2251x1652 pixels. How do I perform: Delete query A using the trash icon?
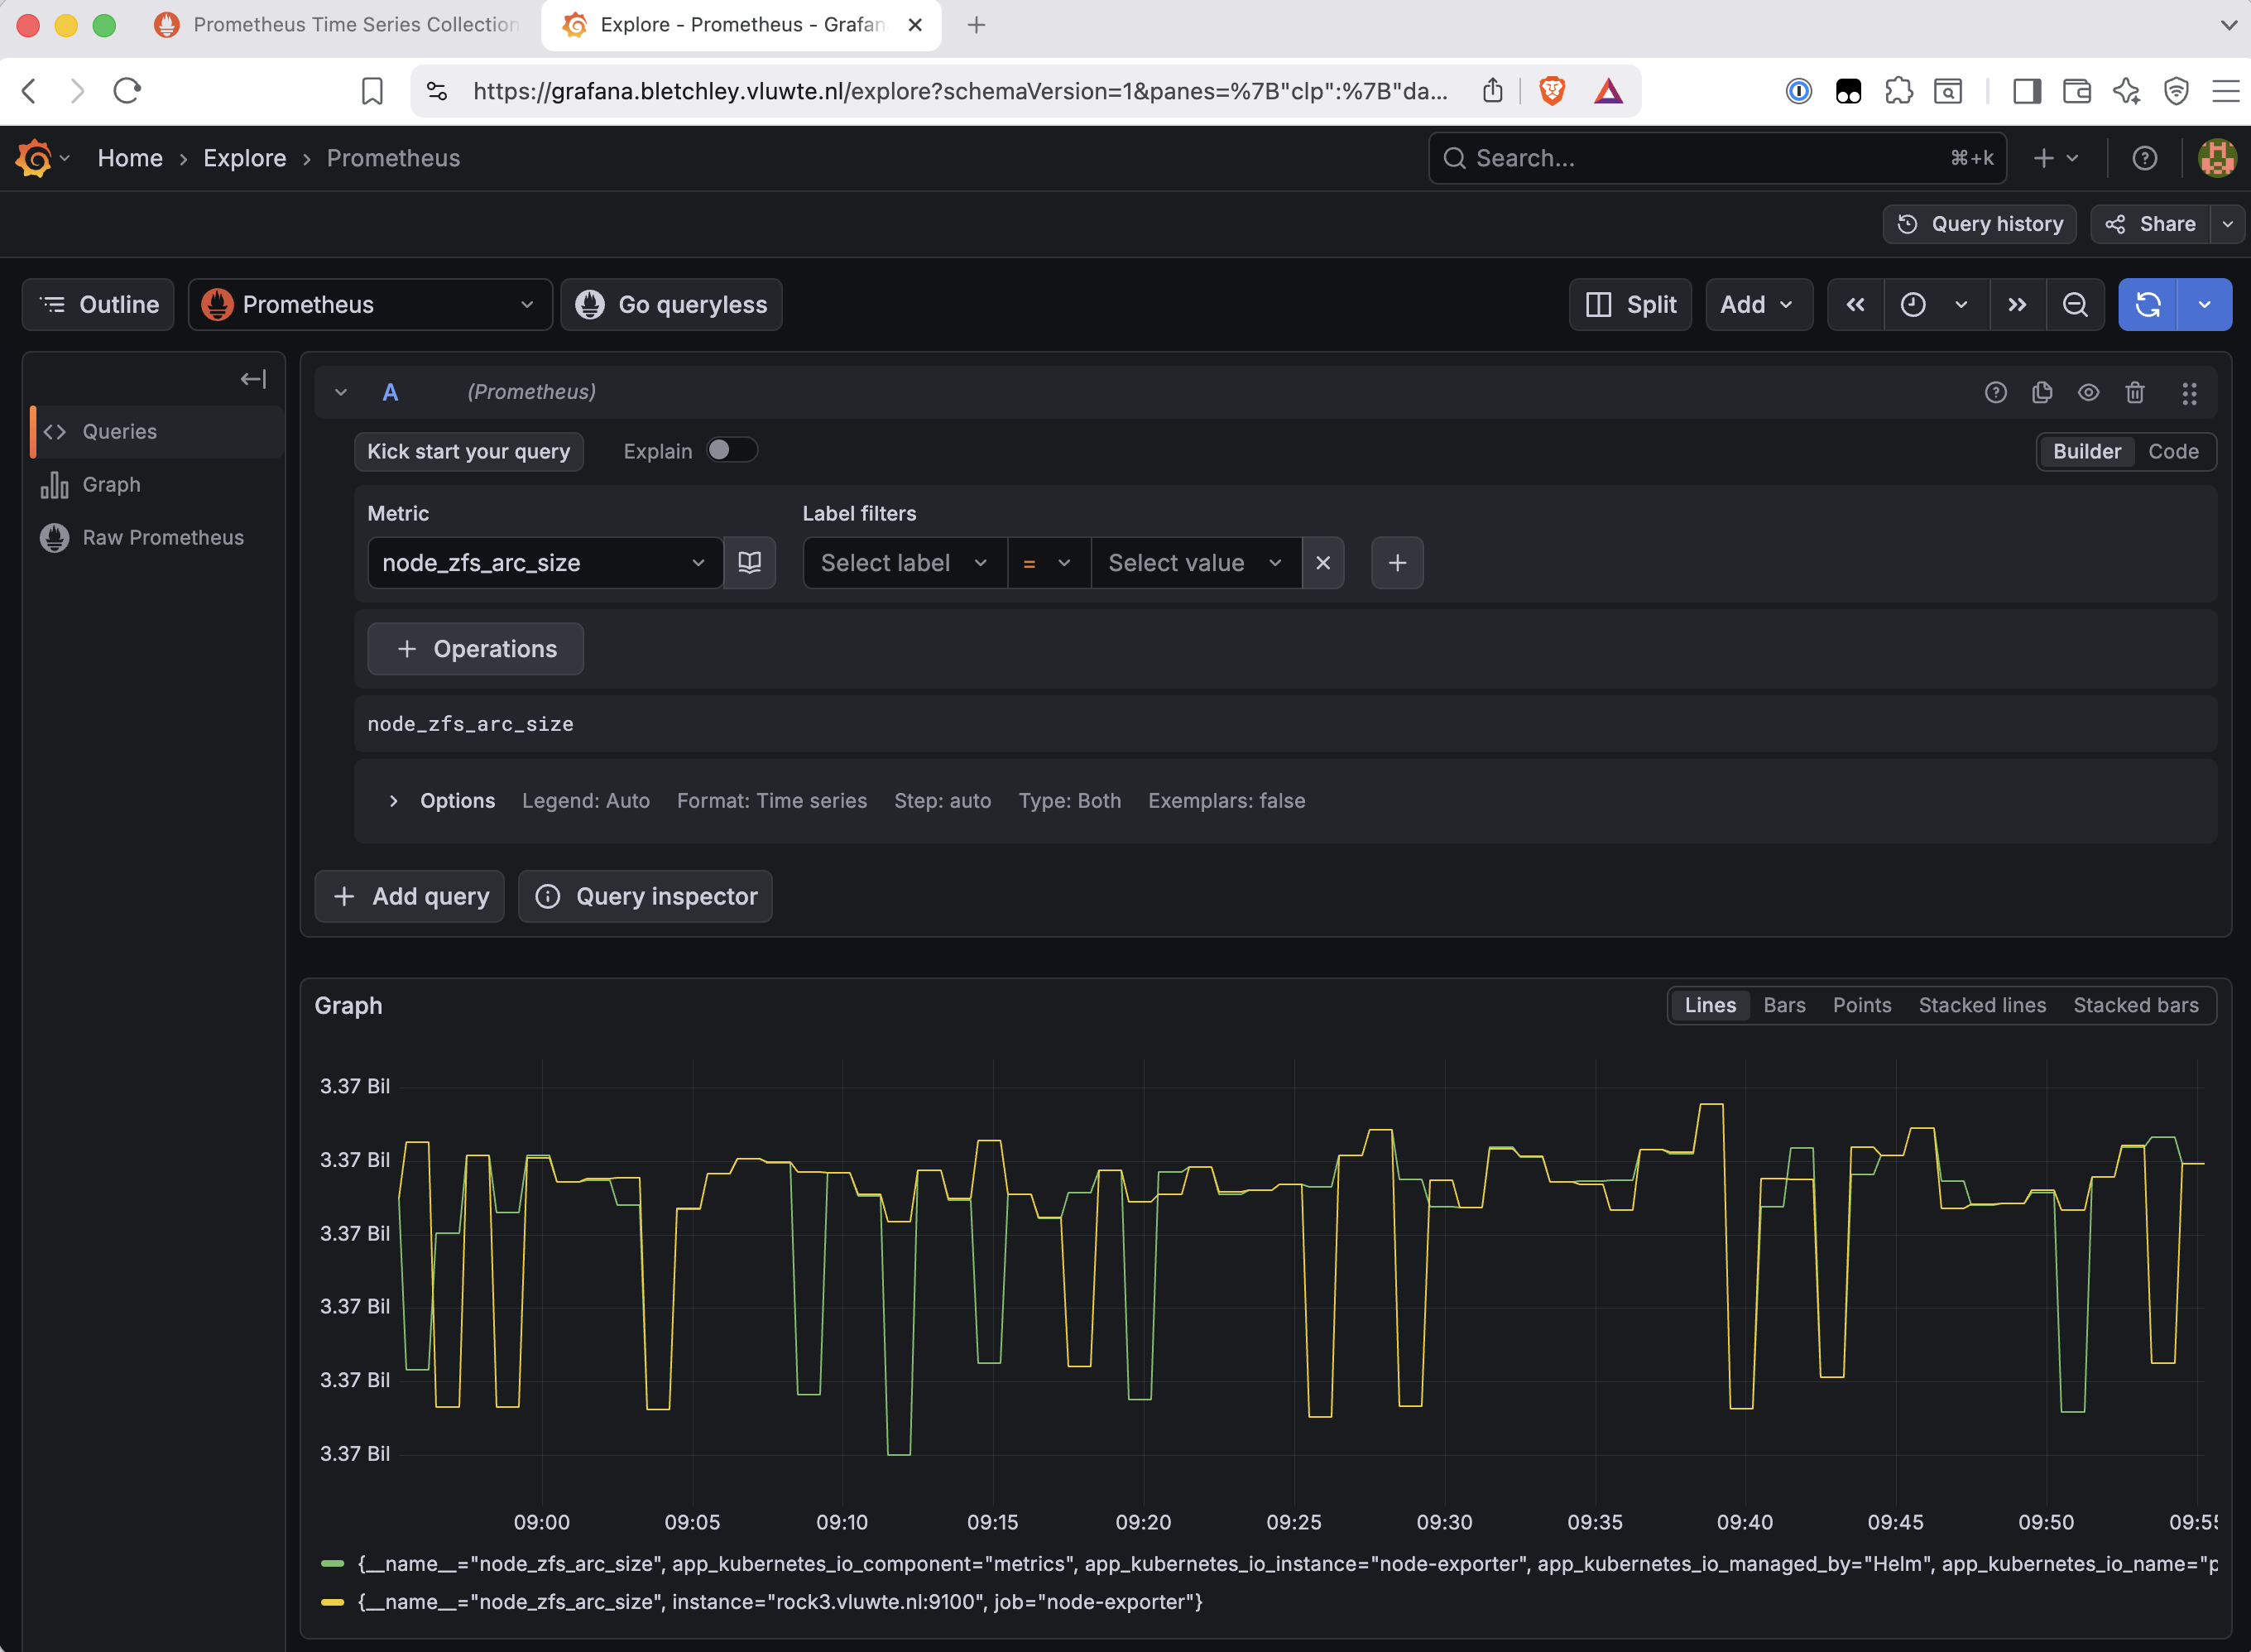2135,392
